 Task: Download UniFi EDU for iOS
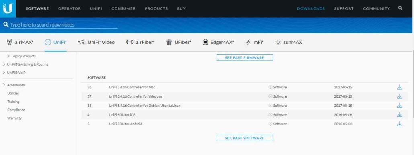coord(400,115)
